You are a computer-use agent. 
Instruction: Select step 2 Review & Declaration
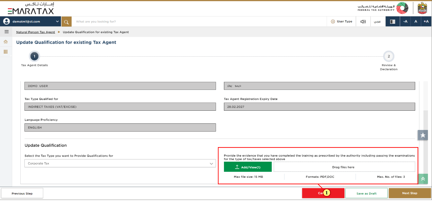tap(389, 56)
